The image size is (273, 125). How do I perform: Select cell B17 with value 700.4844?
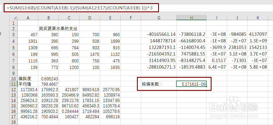(49, 117)
